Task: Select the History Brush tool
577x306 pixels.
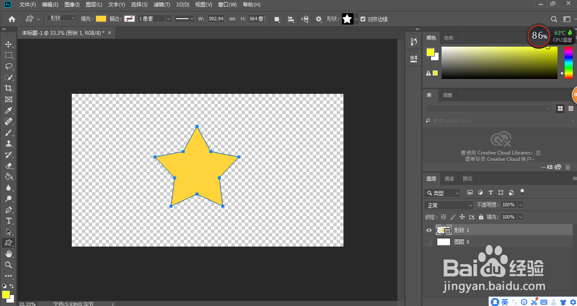Action: [x=8, y=154]
